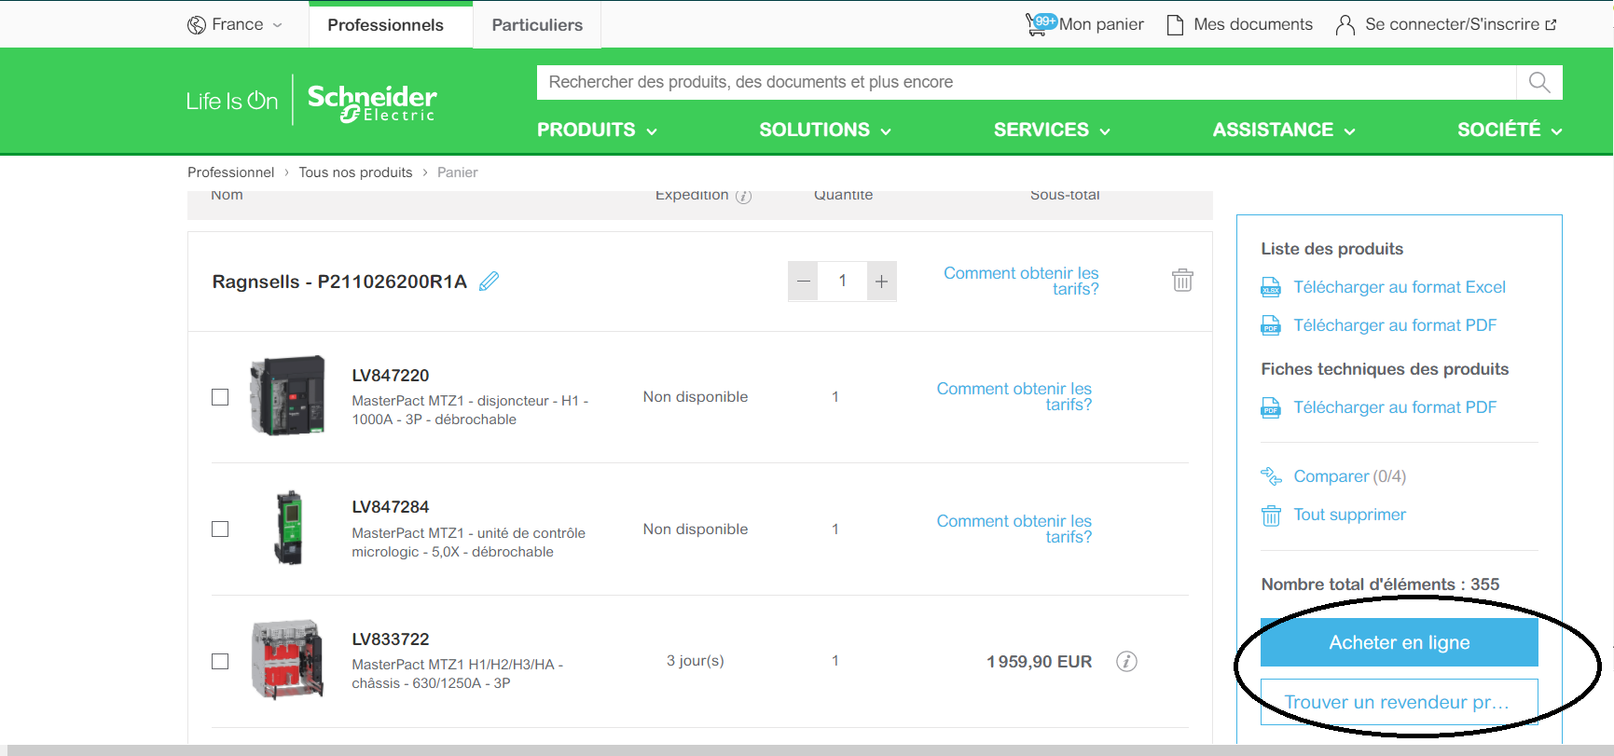Show price info icon for LV833722
The image size is (1614, 756).
pyautogui.click(x=1126, y=661)
